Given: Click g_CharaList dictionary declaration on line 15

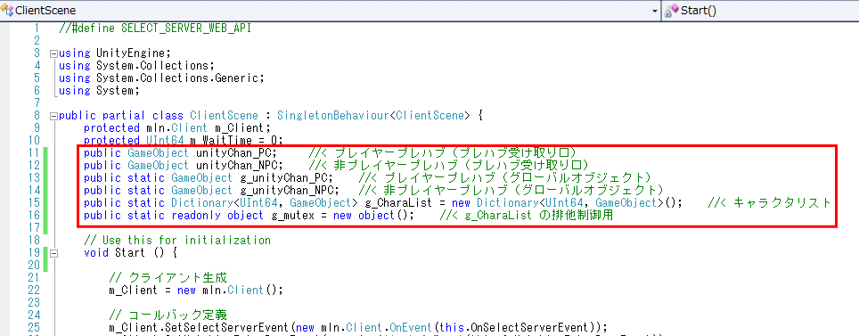Looking at the screenshot, I should [383, 203].
